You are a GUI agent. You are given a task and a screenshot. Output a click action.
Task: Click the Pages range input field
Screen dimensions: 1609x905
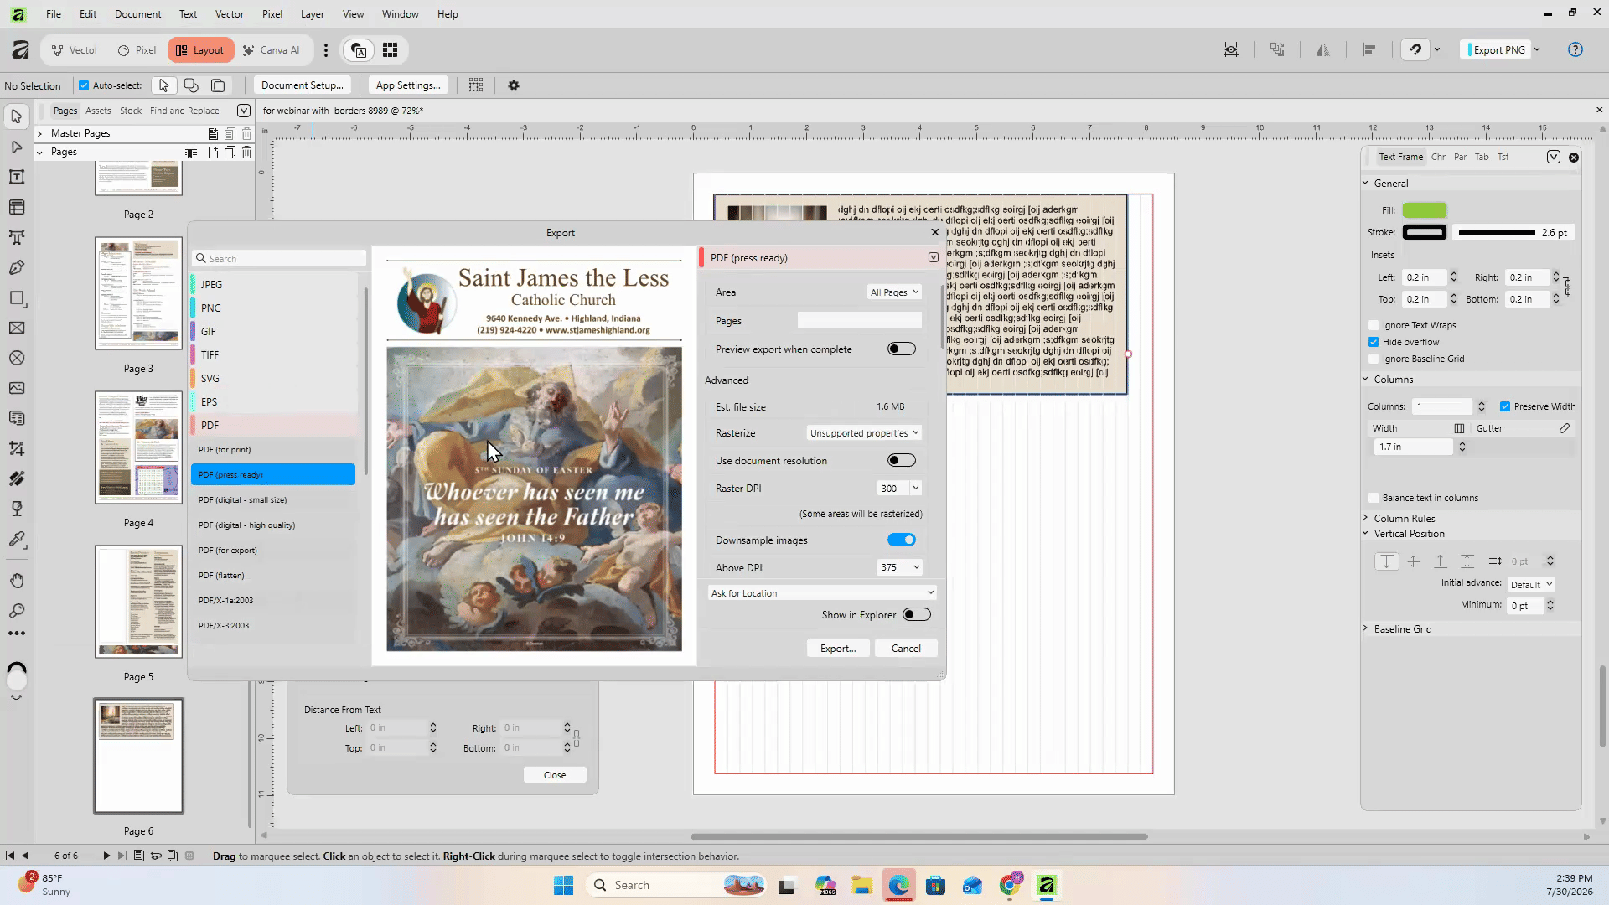pos(860,321)
